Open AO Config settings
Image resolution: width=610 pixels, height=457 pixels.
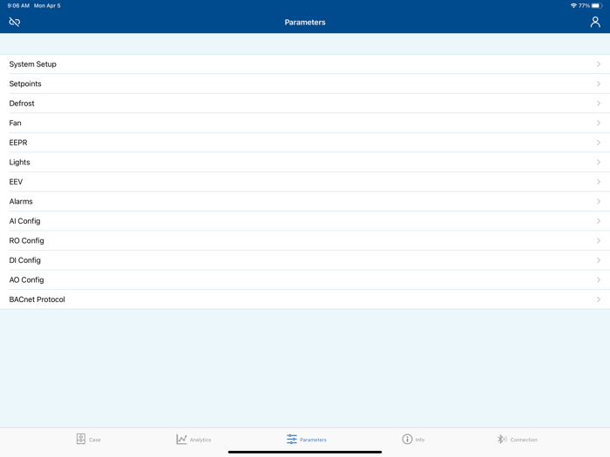pos(305,279)
